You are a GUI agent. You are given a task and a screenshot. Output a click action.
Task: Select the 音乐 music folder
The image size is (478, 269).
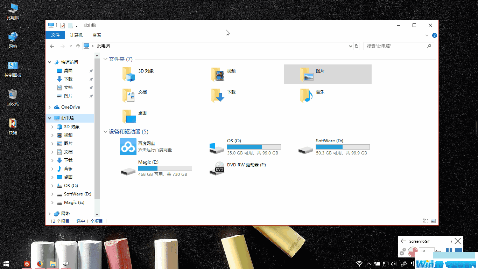pyautogui.click(x=306, y=95)
